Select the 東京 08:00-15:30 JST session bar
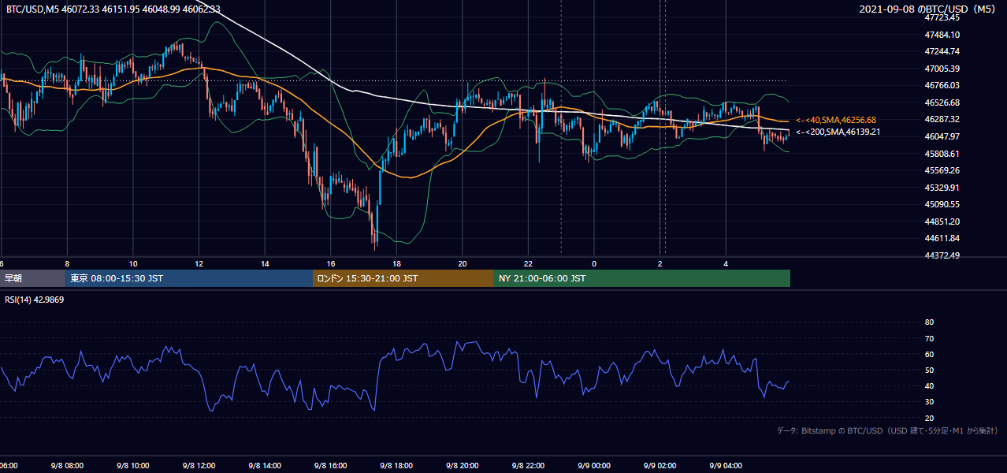This screenshot has height=473, width=1007. click(x=189, y=278)
